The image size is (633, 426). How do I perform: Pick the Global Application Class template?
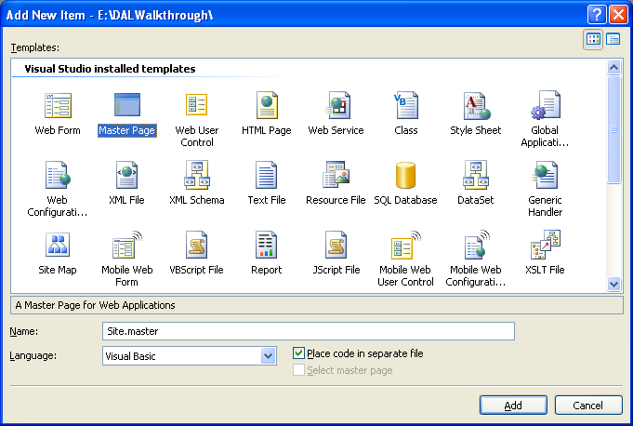[546, 105]
